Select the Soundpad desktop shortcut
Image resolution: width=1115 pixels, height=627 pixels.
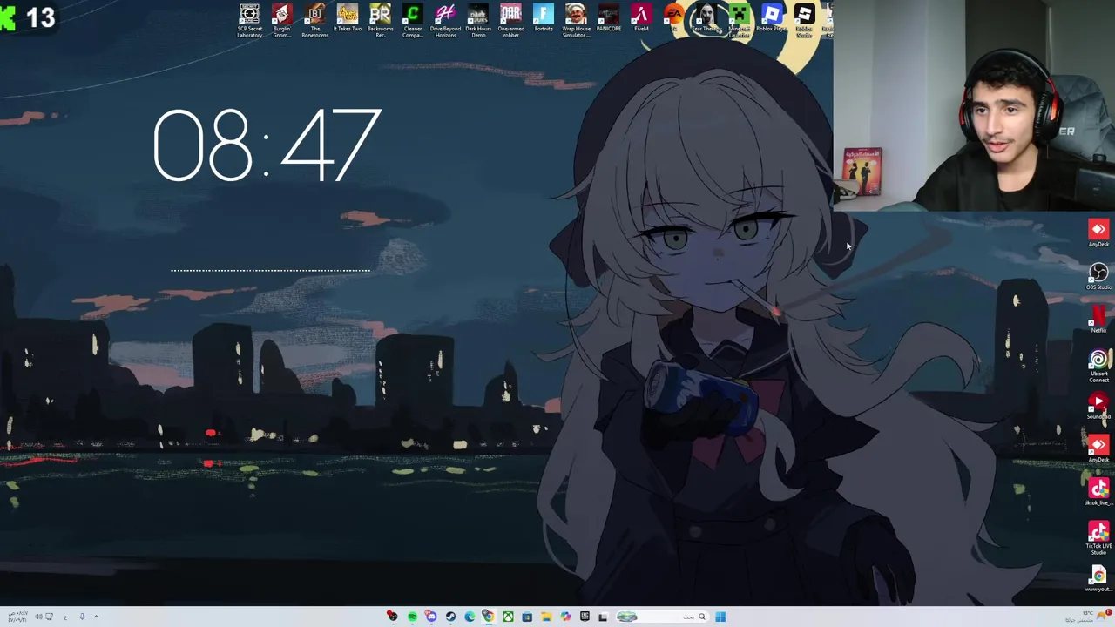pos(1098,407)
